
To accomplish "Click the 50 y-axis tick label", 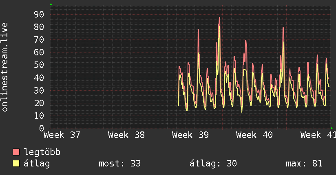I will pos(39,65).
